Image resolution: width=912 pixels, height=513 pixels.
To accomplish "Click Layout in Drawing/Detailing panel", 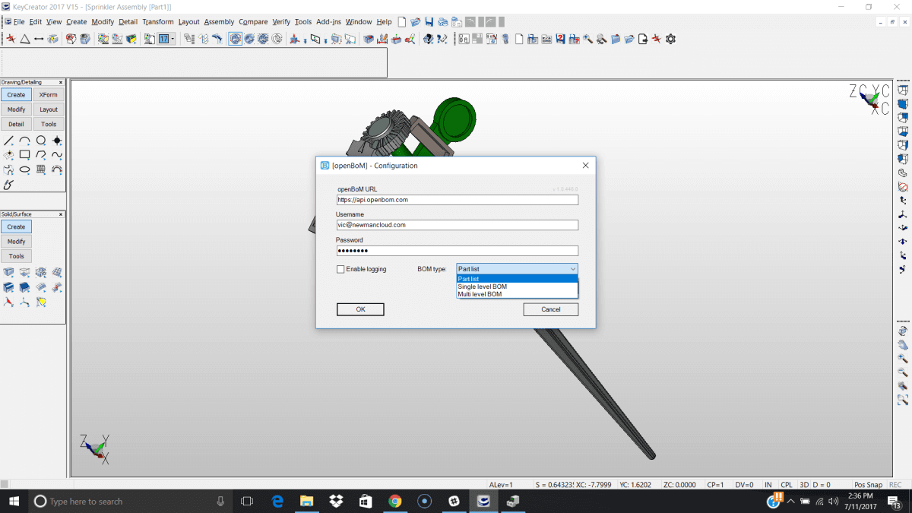I will [49, 109].
